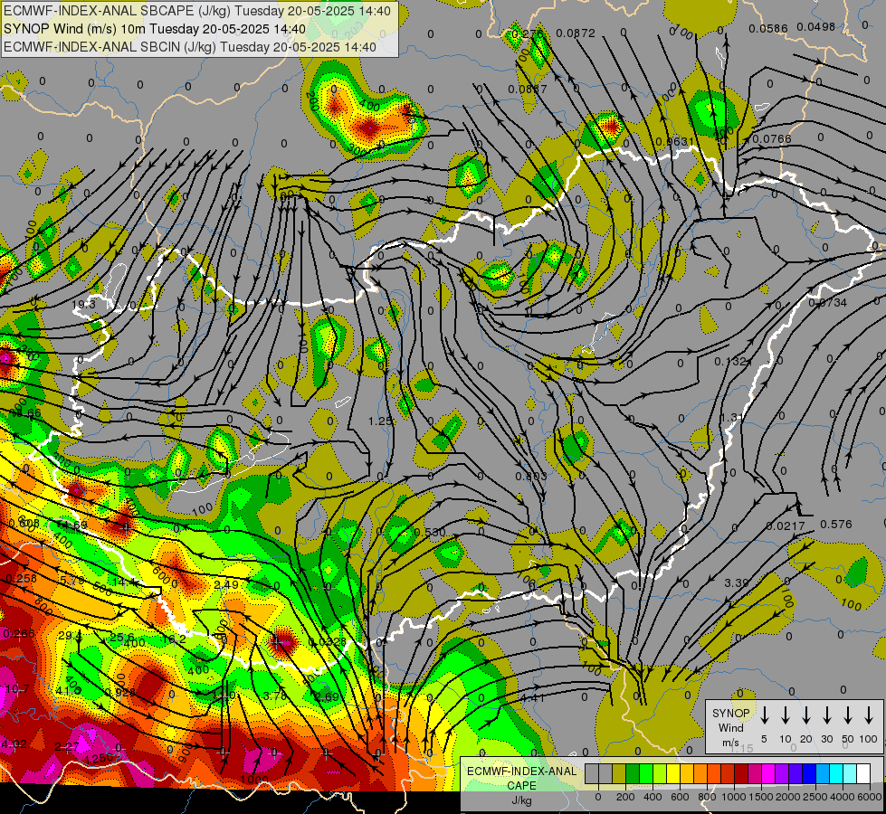Click the 0.928 value on the map
The width and height of the screenshot is (886, 814).
tap(119, 692)
